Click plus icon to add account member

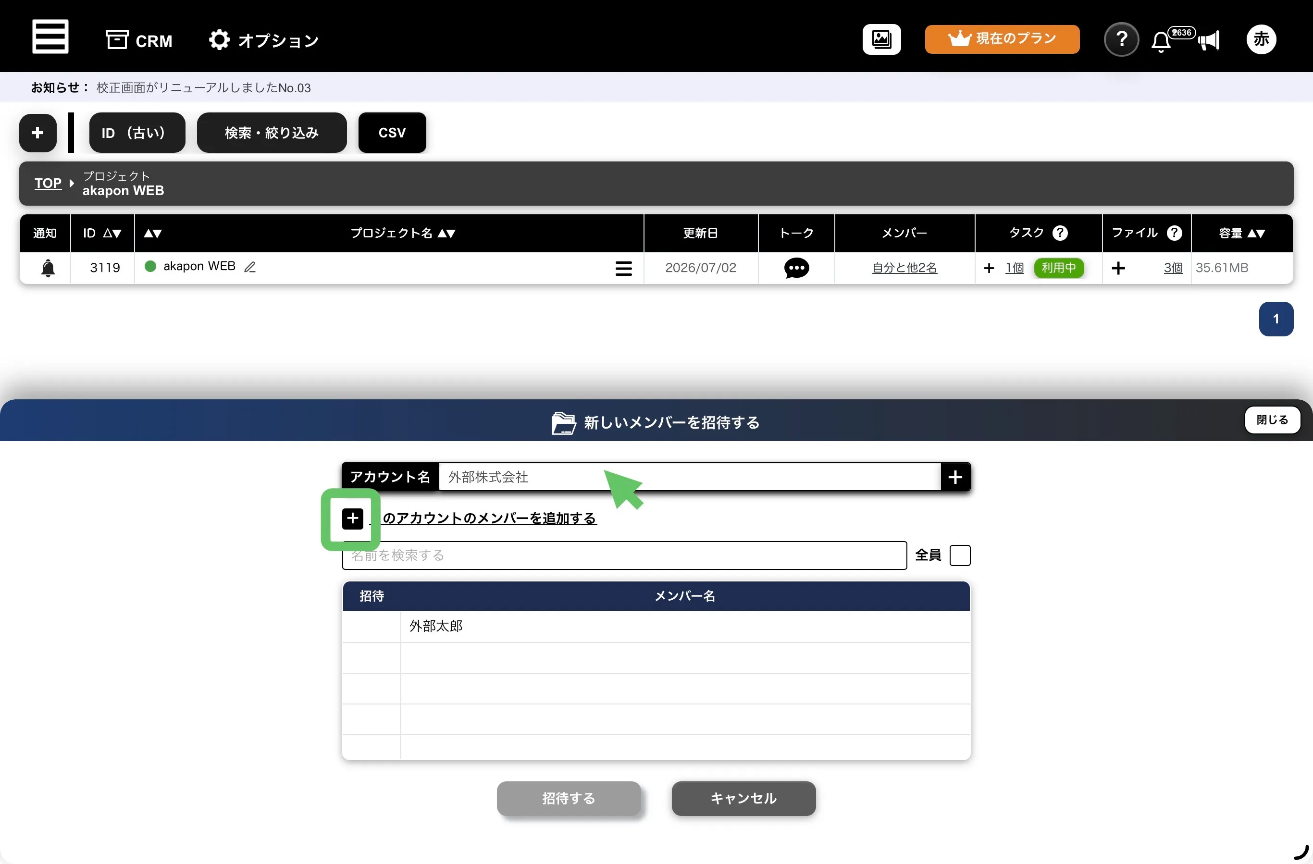[x=353, y=518]
